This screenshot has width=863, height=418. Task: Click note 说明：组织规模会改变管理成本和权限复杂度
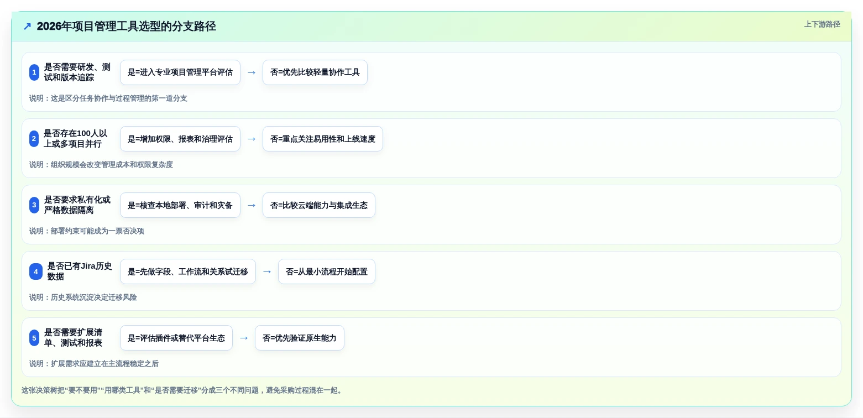pyautogui.click(x=101, y=165)
